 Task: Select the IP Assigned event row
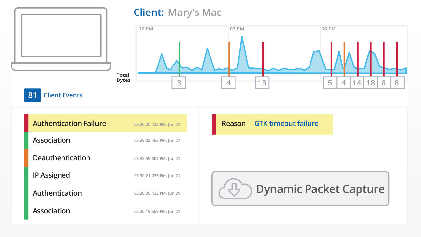click(x=105, y=175)
